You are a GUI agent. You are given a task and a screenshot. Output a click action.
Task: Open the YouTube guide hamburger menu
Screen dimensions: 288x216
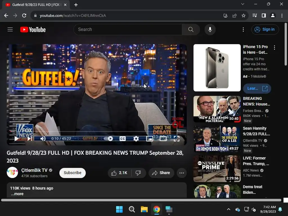pyautogui.click(x=10, y=29)
